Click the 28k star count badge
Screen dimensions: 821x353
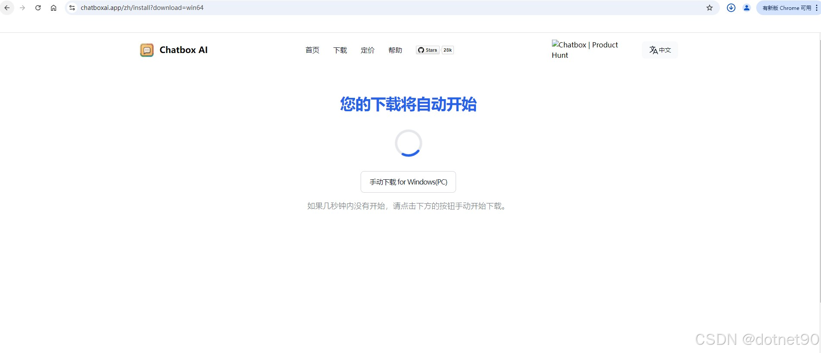click(x=448, y=50)
